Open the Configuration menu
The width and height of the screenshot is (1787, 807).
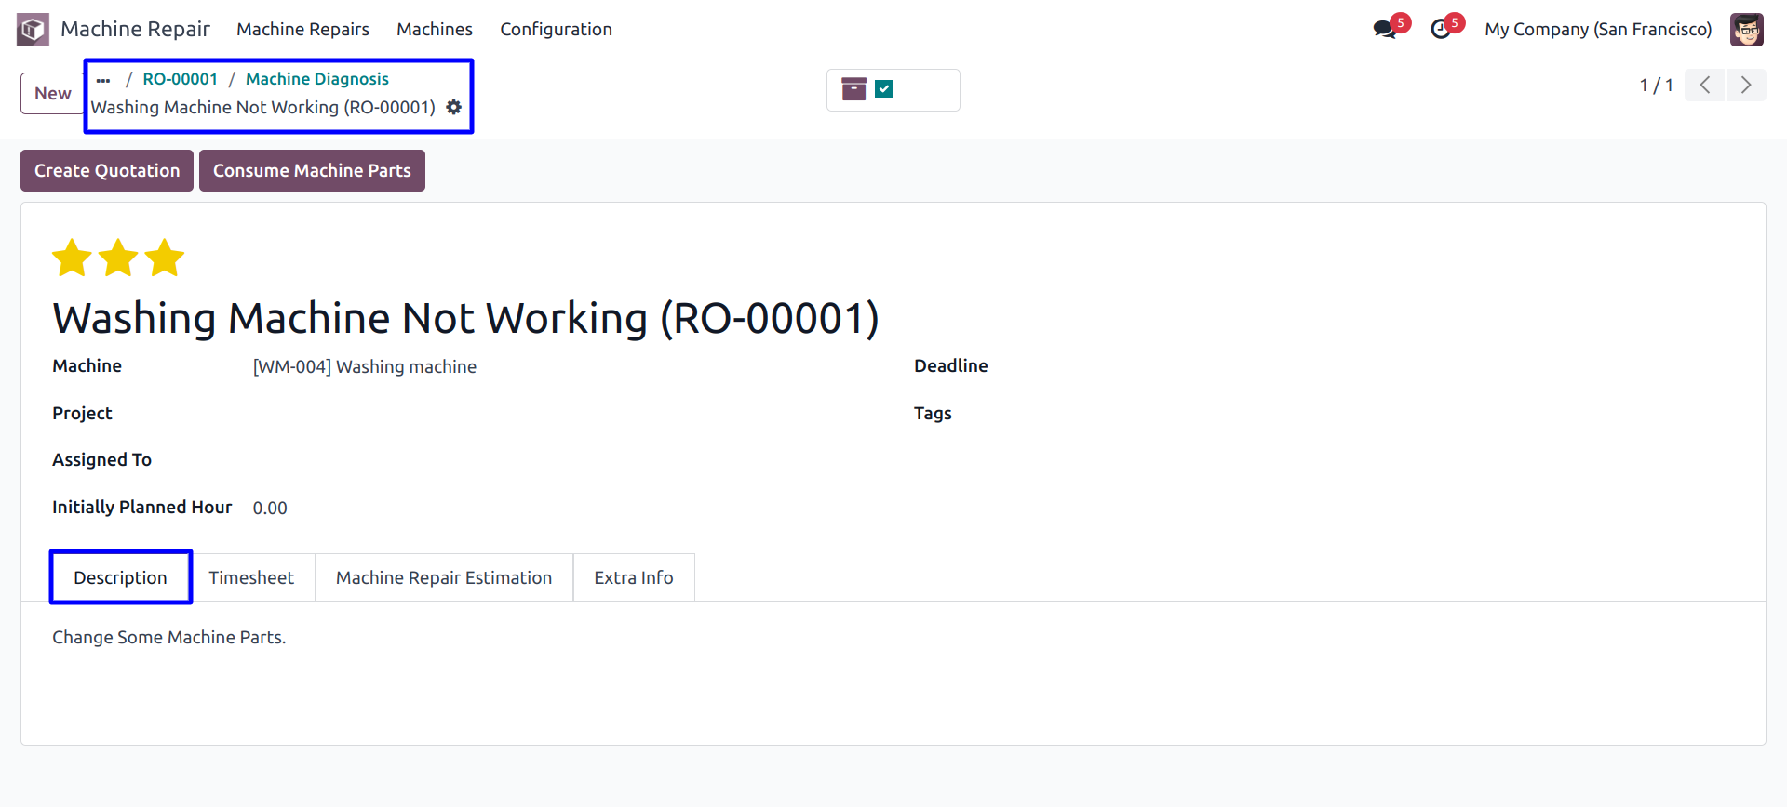556,29
